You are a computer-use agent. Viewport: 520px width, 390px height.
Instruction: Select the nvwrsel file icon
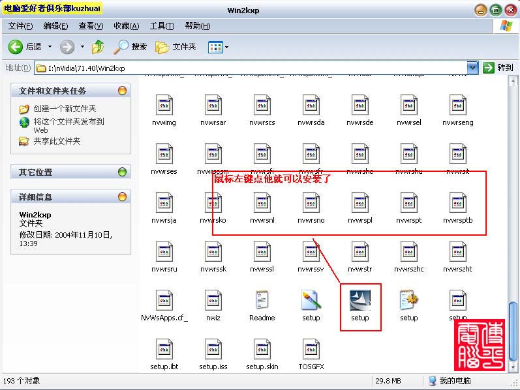[x=409, y=105]
